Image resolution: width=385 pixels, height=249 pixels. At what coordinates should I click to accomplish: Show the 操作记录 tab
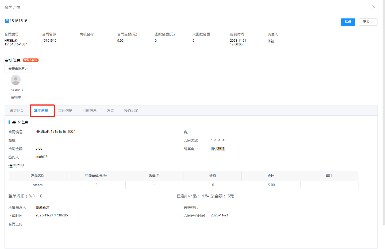131,111
